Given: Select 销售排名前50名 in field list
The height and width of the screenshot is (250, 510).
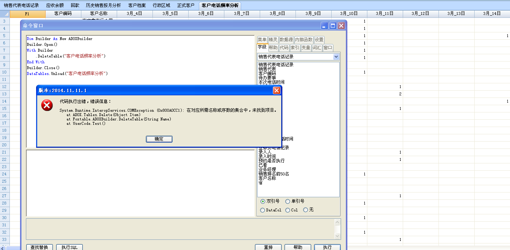Looking at the screenshot, I should [x=274, y=174].
